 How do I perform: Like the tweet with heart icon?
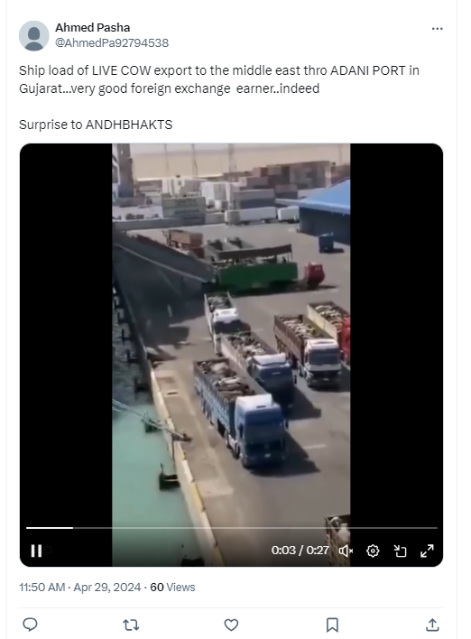coord(231,625)
